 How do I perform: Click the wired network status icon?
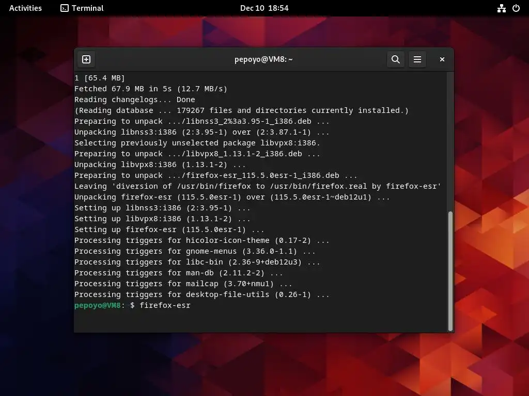(x=501, y=8)
